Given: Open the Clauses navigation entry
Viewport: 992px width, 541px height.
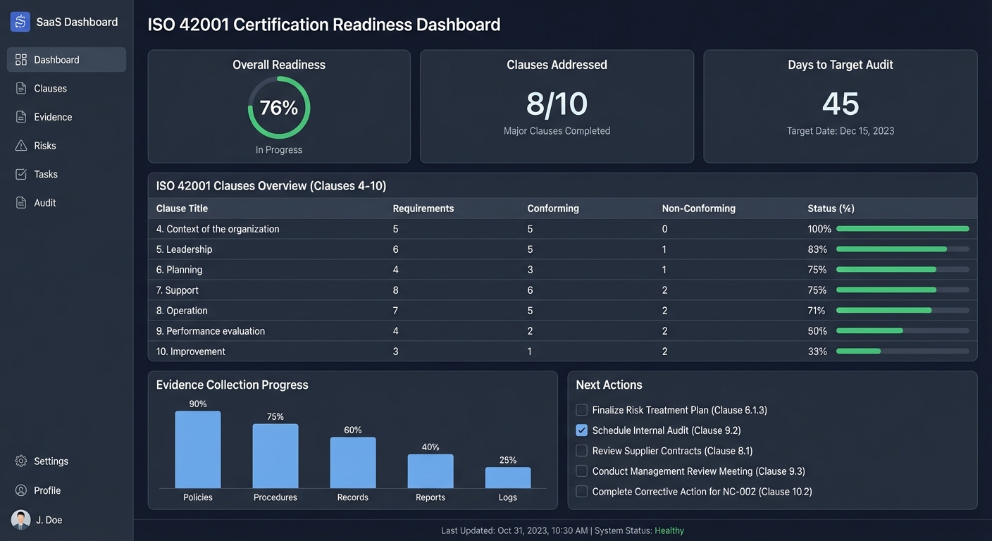Looking at the screenshot, I should tap(50, 88).
